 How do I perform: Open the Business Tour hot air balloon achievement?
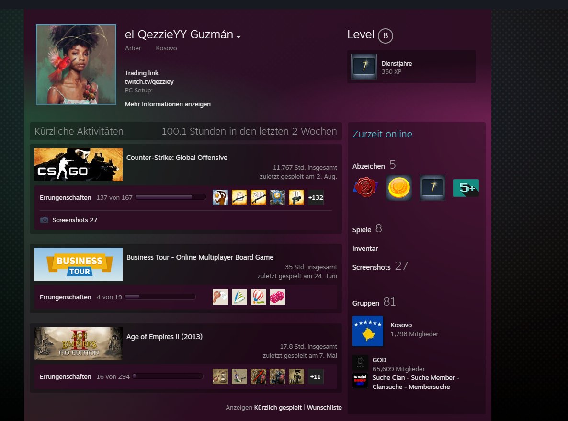[258, 297]
